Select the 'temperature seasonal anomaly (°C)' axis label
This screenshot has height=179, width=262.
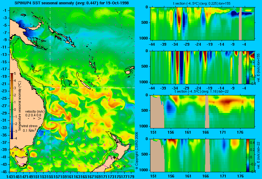click(x=19, y=106)
